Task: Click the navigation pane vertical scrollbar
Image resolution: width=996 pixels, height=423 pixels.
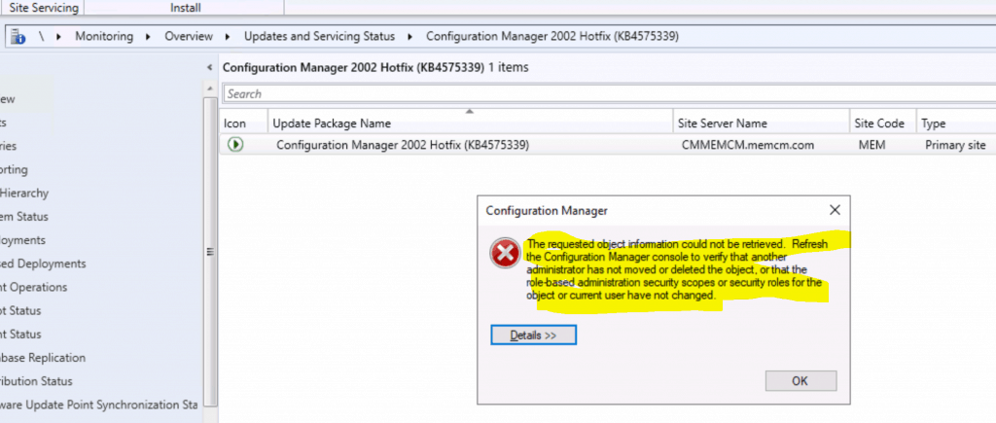Action: [210, 252]
